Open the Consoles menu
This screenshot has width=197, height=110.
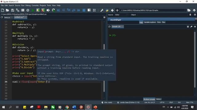click(35, 5)
